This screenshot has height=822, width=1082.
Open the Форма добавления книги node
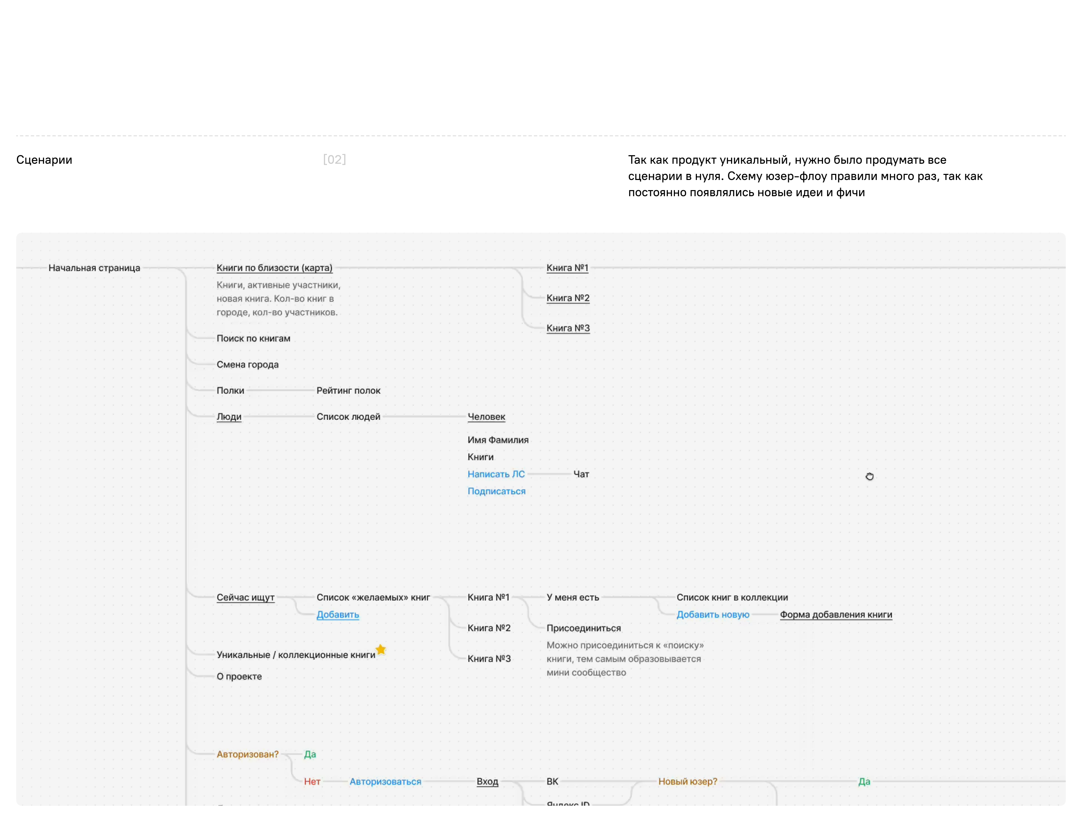click(836, 615)
